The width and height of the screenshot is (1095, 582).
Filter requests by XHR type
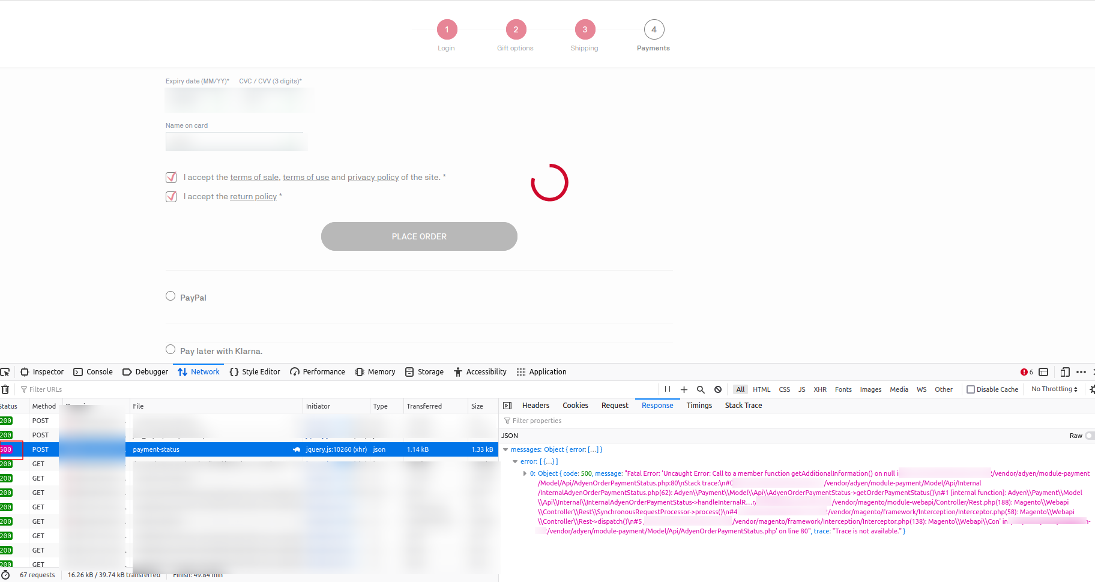[x=820, y=389]
